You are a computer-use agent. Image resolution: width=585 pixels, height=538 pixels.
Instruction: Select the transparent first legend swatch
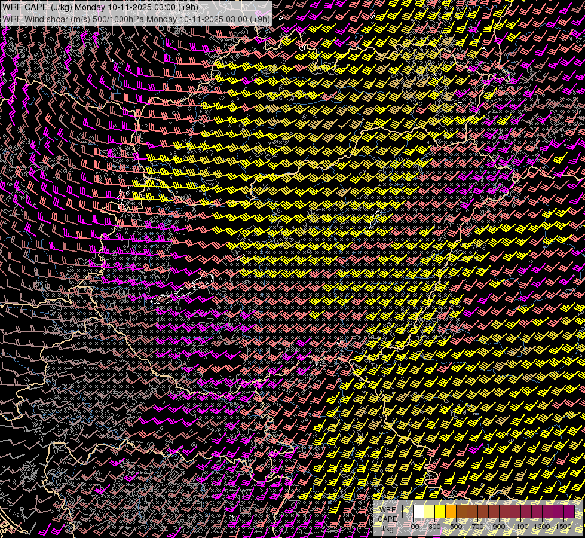pos(408,512)
